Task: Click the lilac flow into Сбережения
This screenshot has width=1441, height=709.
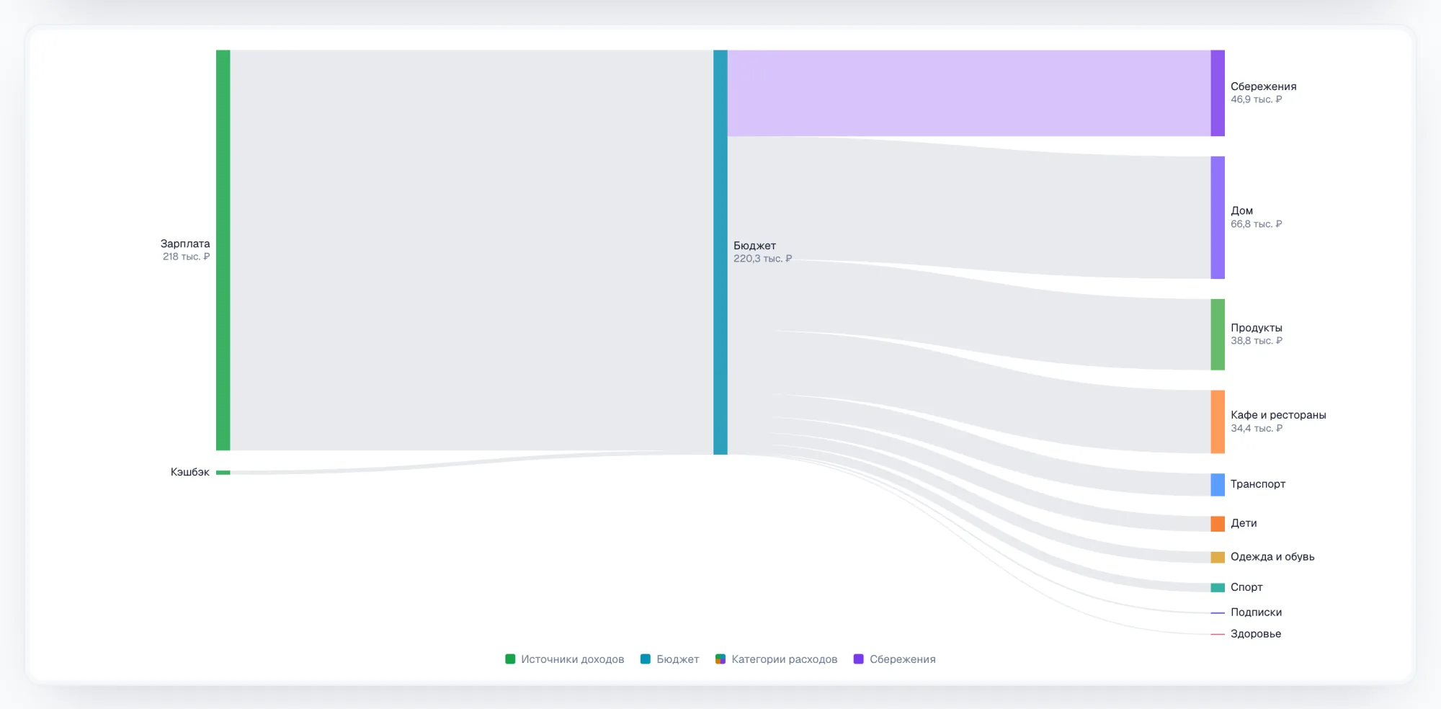Action: pyautogui.click(x=969, y=93)
